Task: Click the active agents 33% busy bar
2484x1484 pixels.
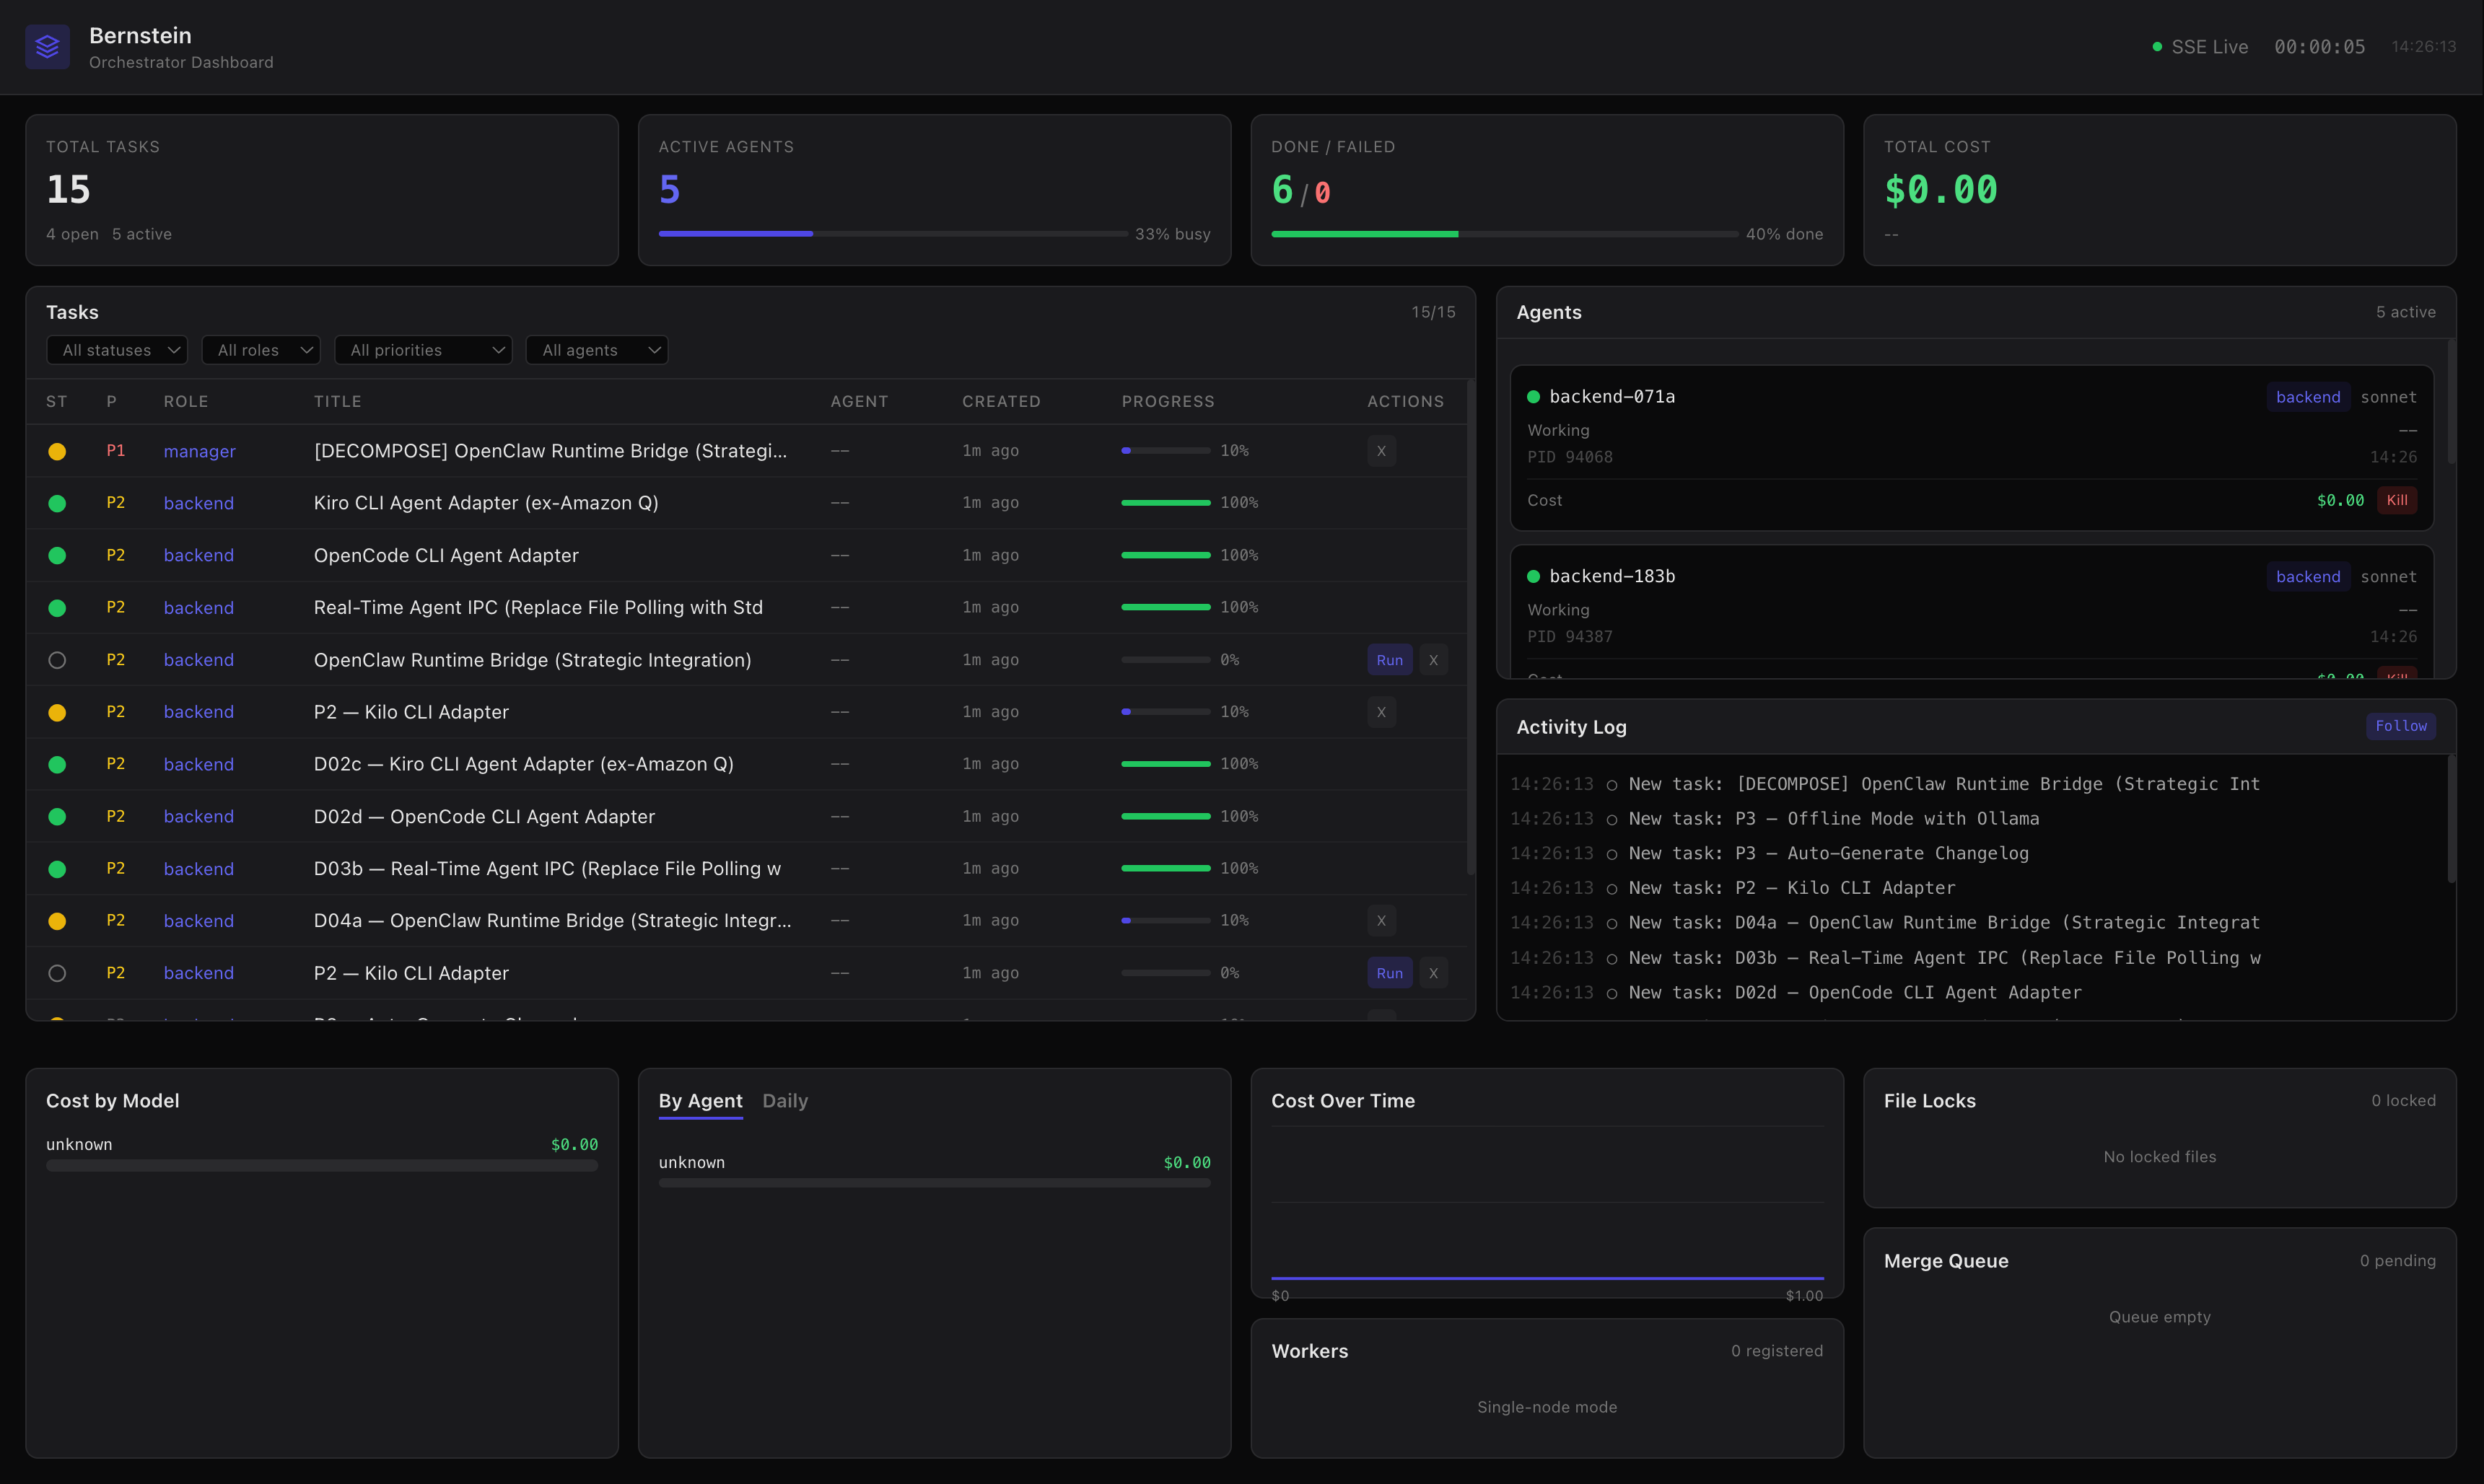Action: pos(893,234)
